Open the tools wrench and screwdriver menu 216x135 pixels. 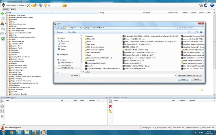29,5
